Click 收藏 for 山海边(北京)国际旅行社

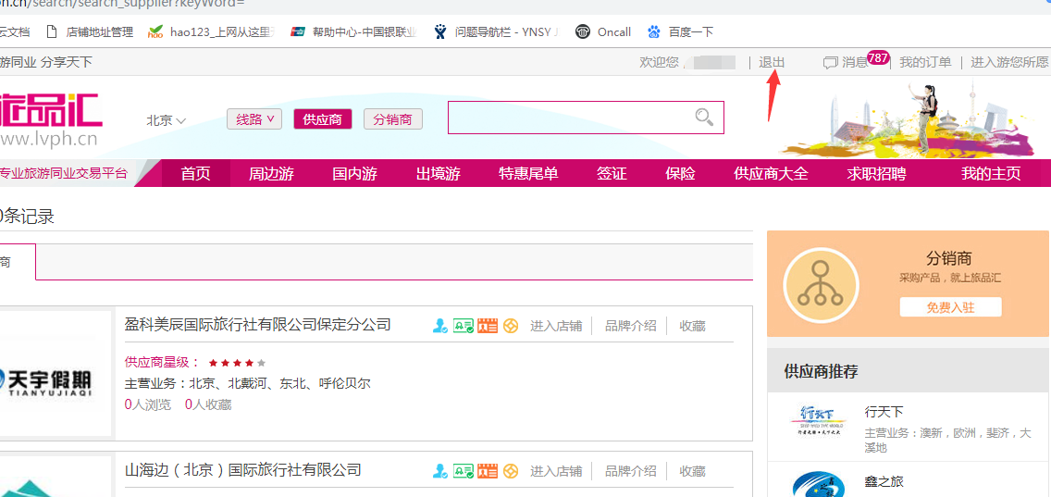pos(692,471)
